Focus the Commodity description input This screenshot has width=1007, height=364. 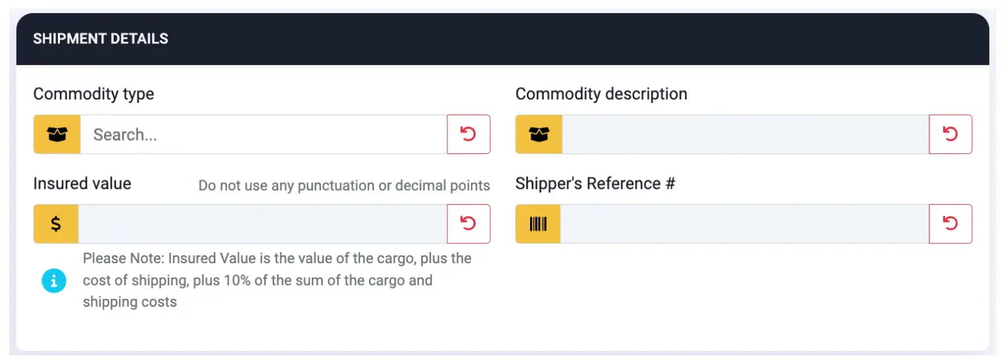(745, 134)
